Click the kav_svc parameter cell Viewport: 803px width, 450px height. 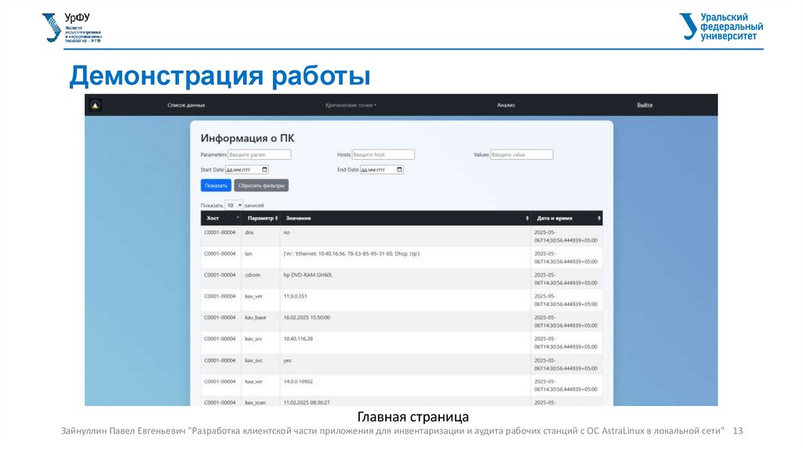(260, 364)
